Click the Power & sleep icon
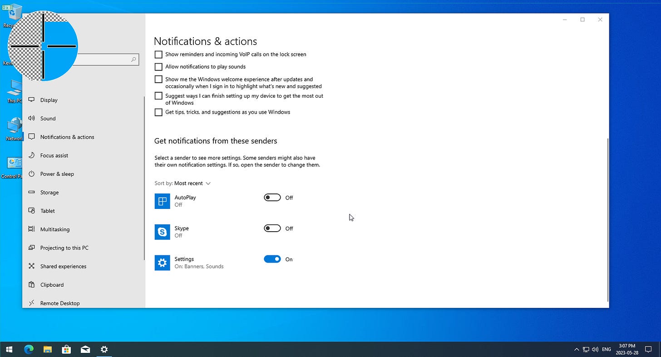Viewport: 661px width, 357px height. [x=31, y=174]
